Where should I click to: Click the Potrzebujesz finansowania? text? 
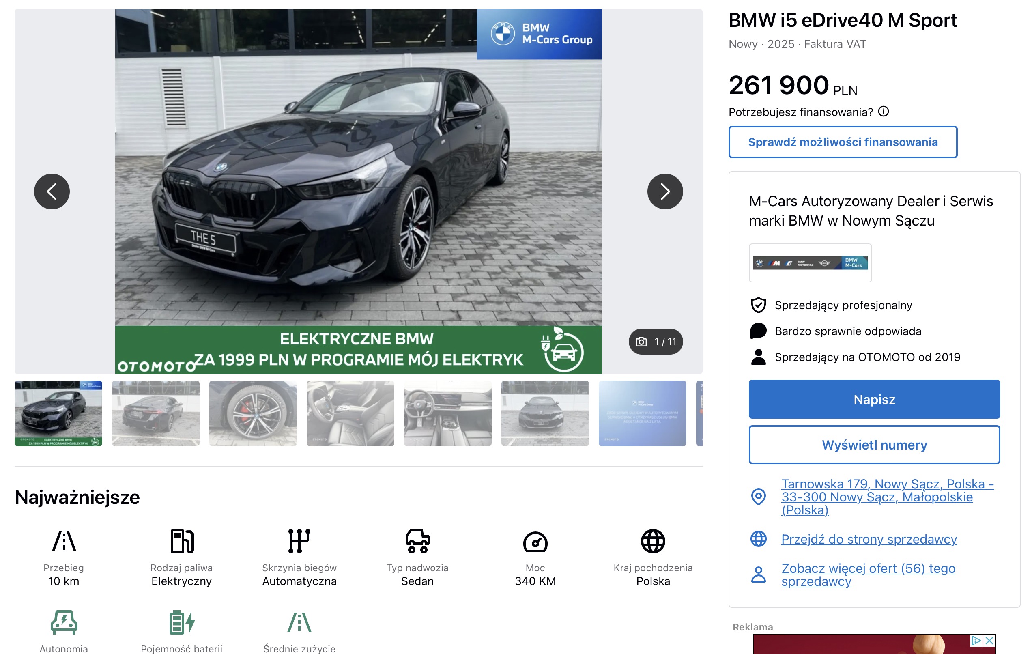(801, 112)
